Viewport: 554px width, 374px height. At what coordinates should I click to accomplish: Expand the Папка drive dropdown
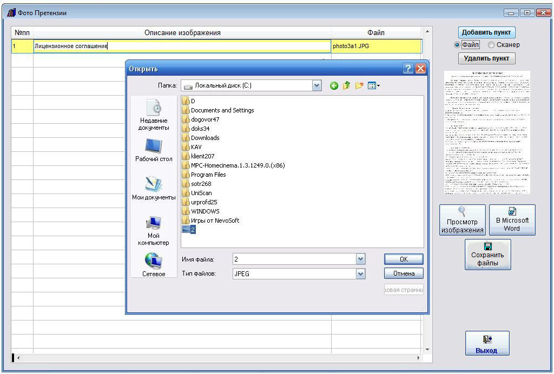point(316,85)
